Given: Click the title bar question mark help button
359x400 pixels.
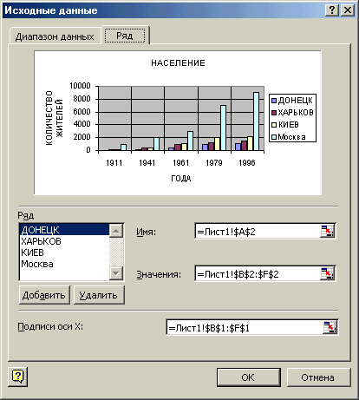Looking at the screenshot, I should pyautogui.click(x=332, y=10).
